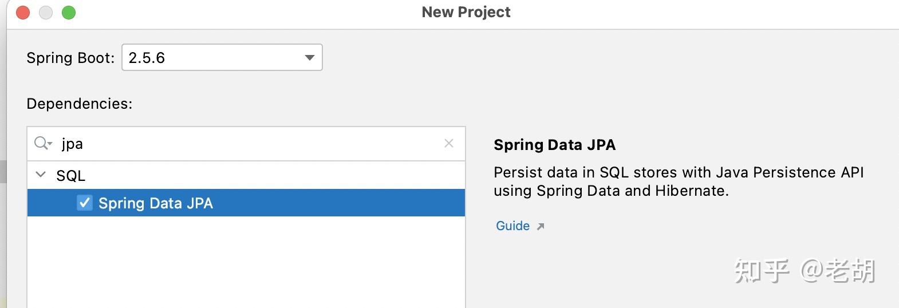Collapse the SQL category chevron
Image resolution: width=899 pixels, height=308 pixels.
(x=41, y=175)
